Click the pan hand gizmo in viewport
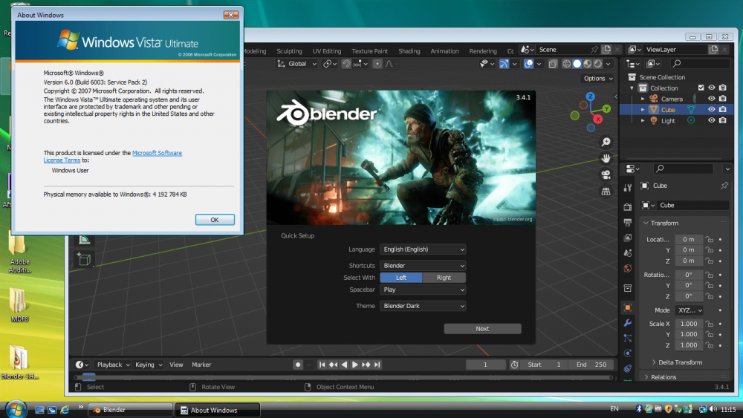Image resolution: width=743 pixels, height=418 pixels. pos(606,158)
